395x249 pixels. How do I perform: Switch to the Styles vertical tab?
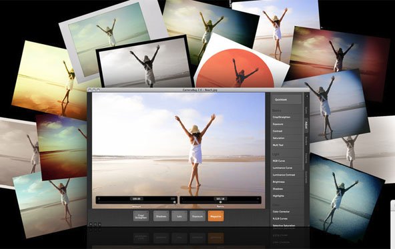click(306, 109)
